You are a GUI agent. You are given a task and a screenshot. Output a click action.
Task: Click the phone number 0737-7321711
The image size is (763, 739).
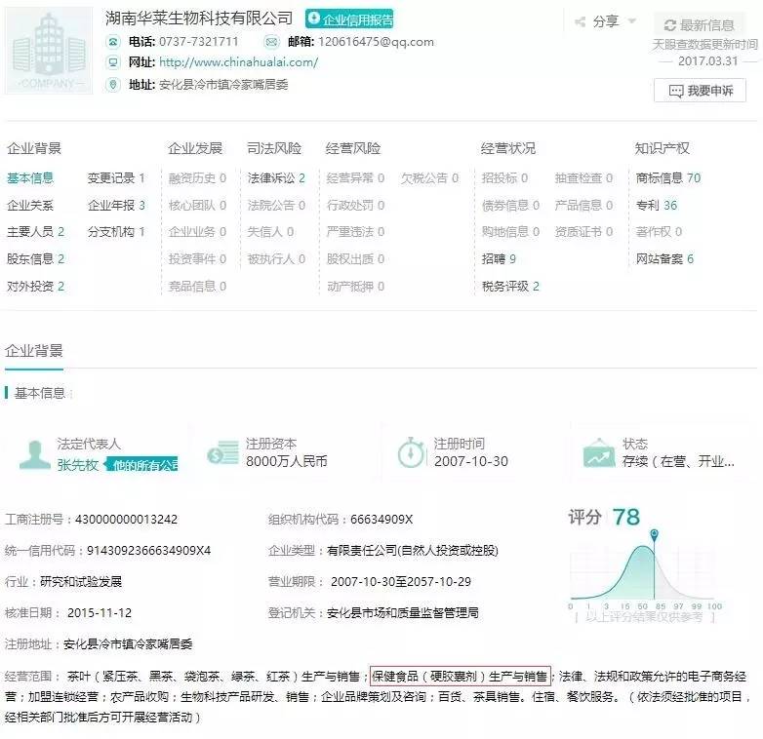(x=198, y=42)
